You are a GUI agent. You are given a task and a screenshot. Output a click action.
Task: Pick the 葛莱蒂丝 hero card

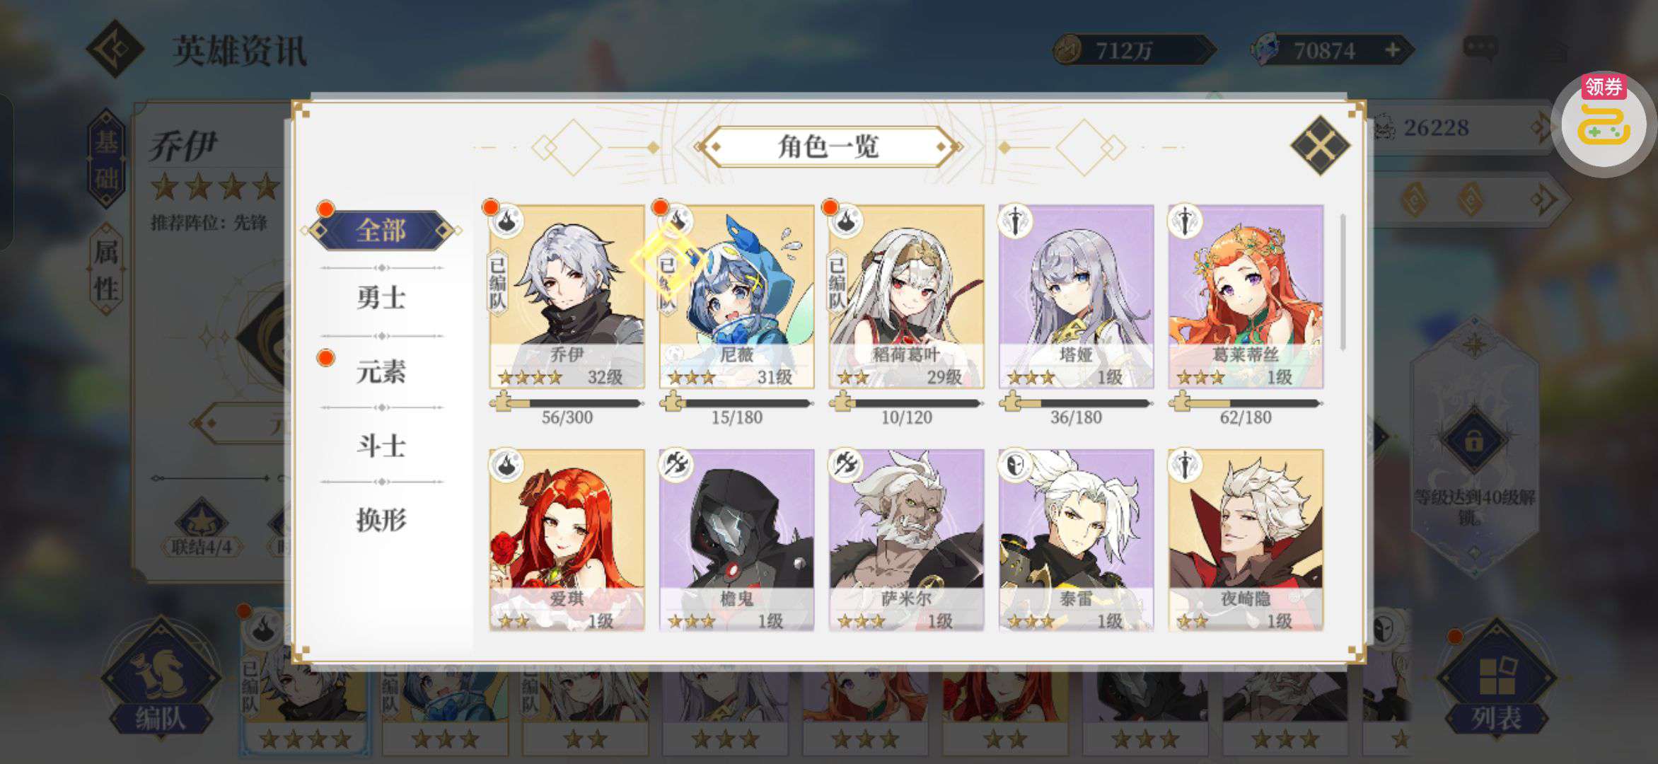[x=1246, y=296]
